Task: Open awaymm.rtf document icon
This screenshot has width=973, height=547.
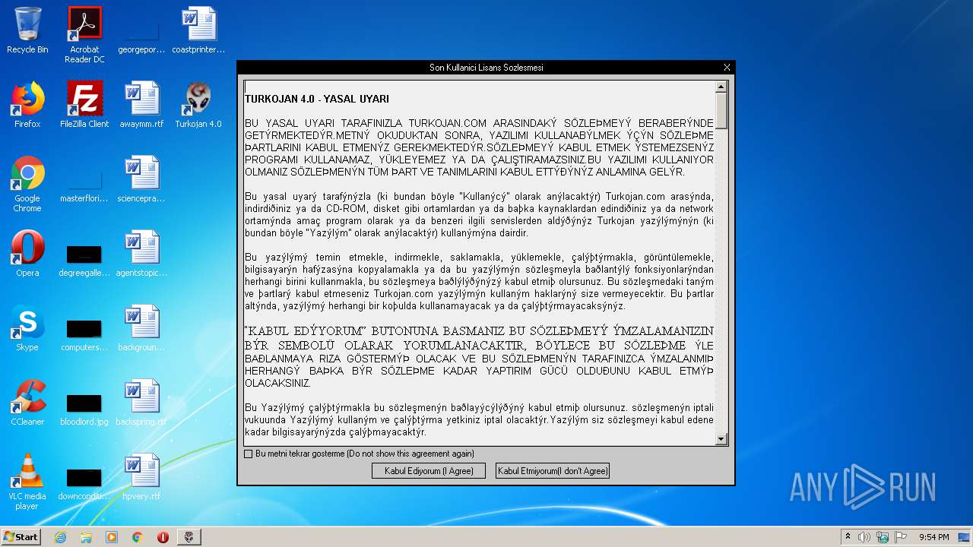Action: (141, 106)
